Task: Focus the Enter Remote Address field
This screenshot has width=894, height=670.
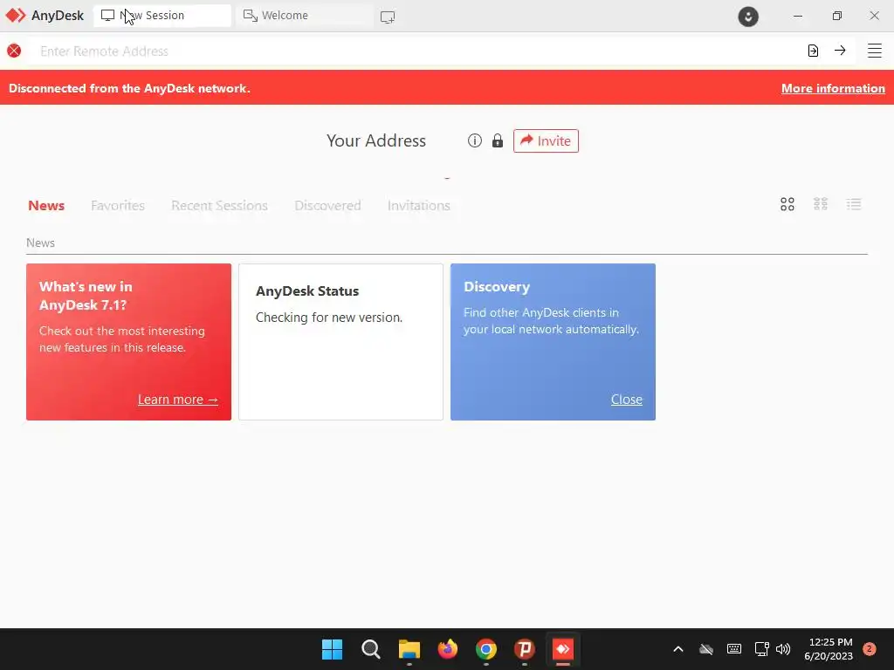Action: (x=416, y=51)
